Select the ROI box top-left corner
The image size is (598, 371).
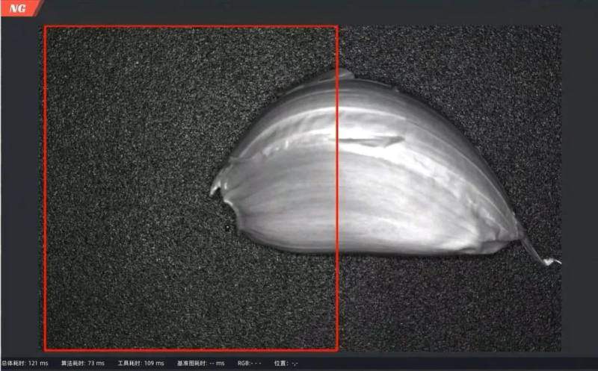45,26
